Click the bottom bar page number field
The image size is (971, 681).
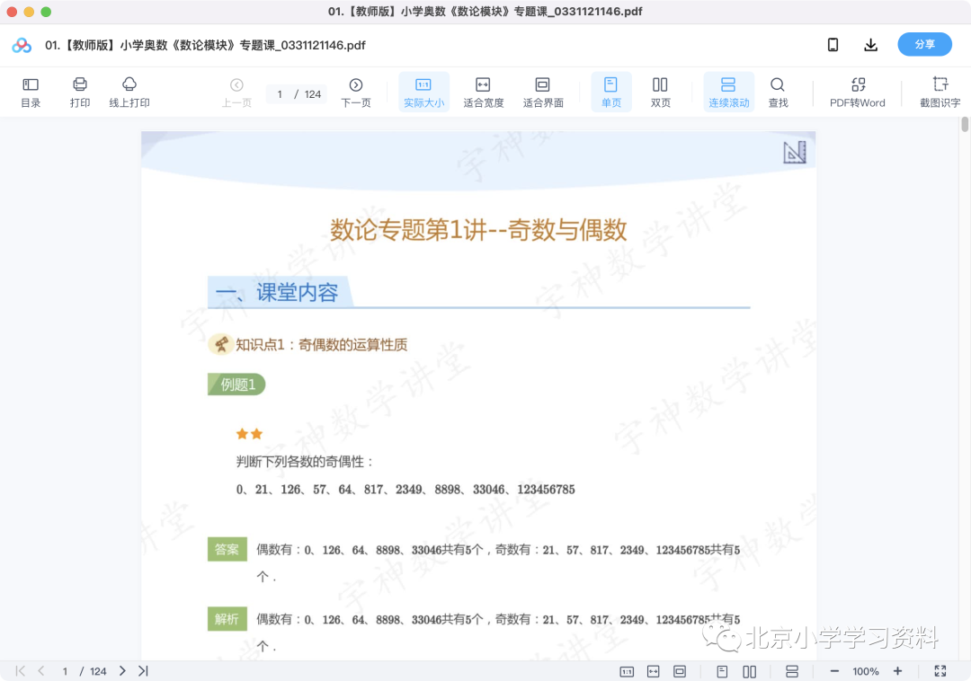65,671
